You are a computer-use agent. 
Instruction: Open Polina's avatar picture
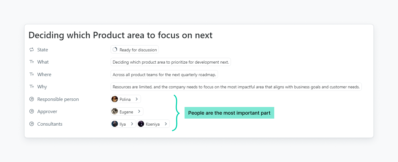pos(115,99)
